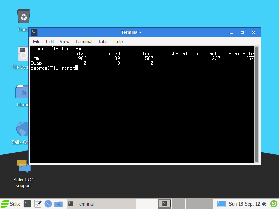Click the free memory value 567
The height and width of the screenshot is (209, 279).
[149, 58]
